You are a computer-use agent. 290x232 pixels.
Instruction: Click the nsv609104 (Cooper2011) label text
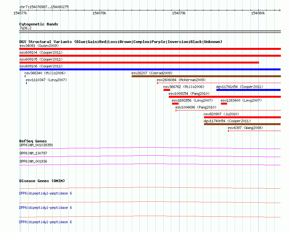pos(41,52)
